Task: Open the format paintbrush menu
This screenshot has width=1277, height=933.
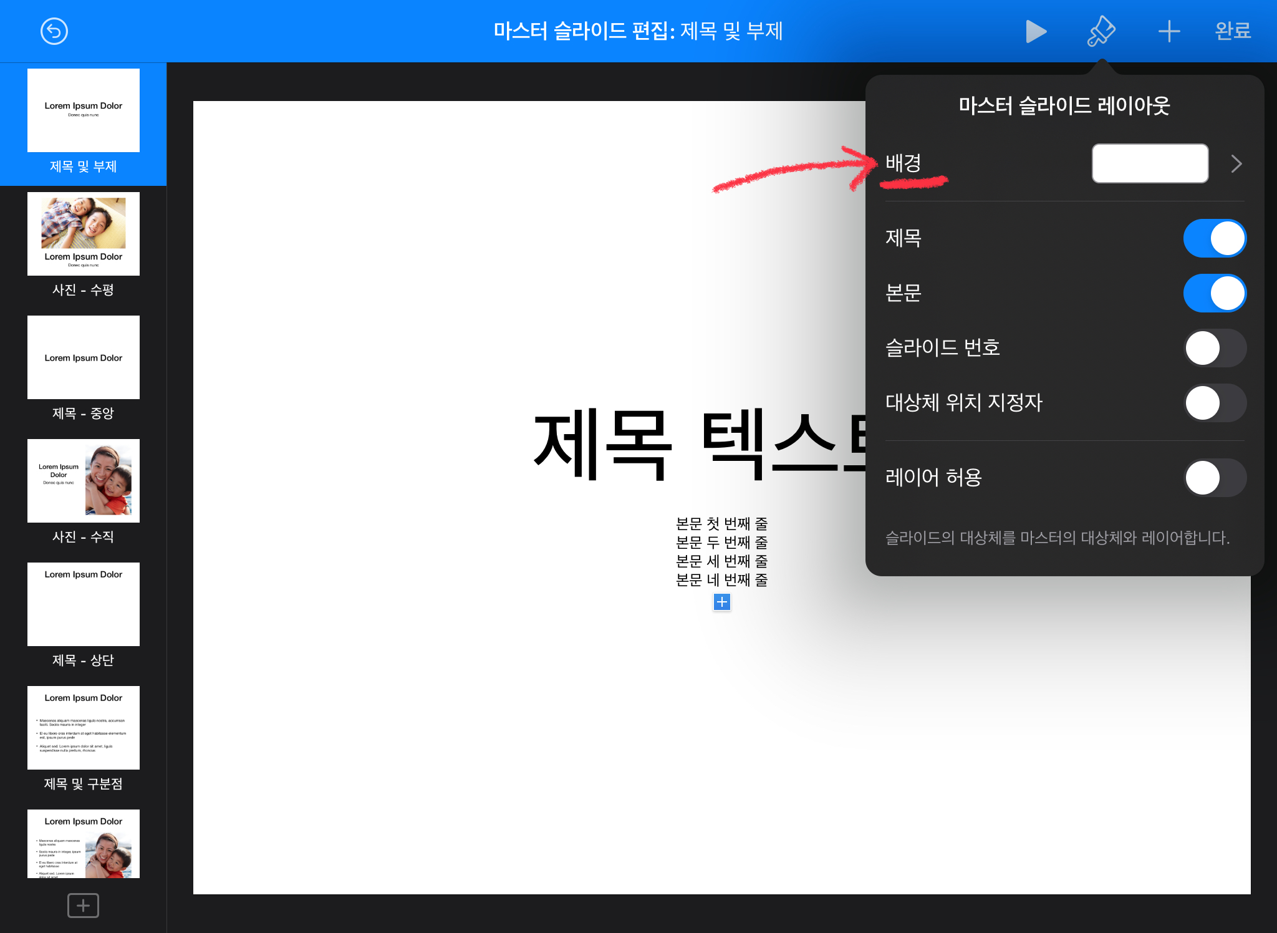Action: [1101, 31]
